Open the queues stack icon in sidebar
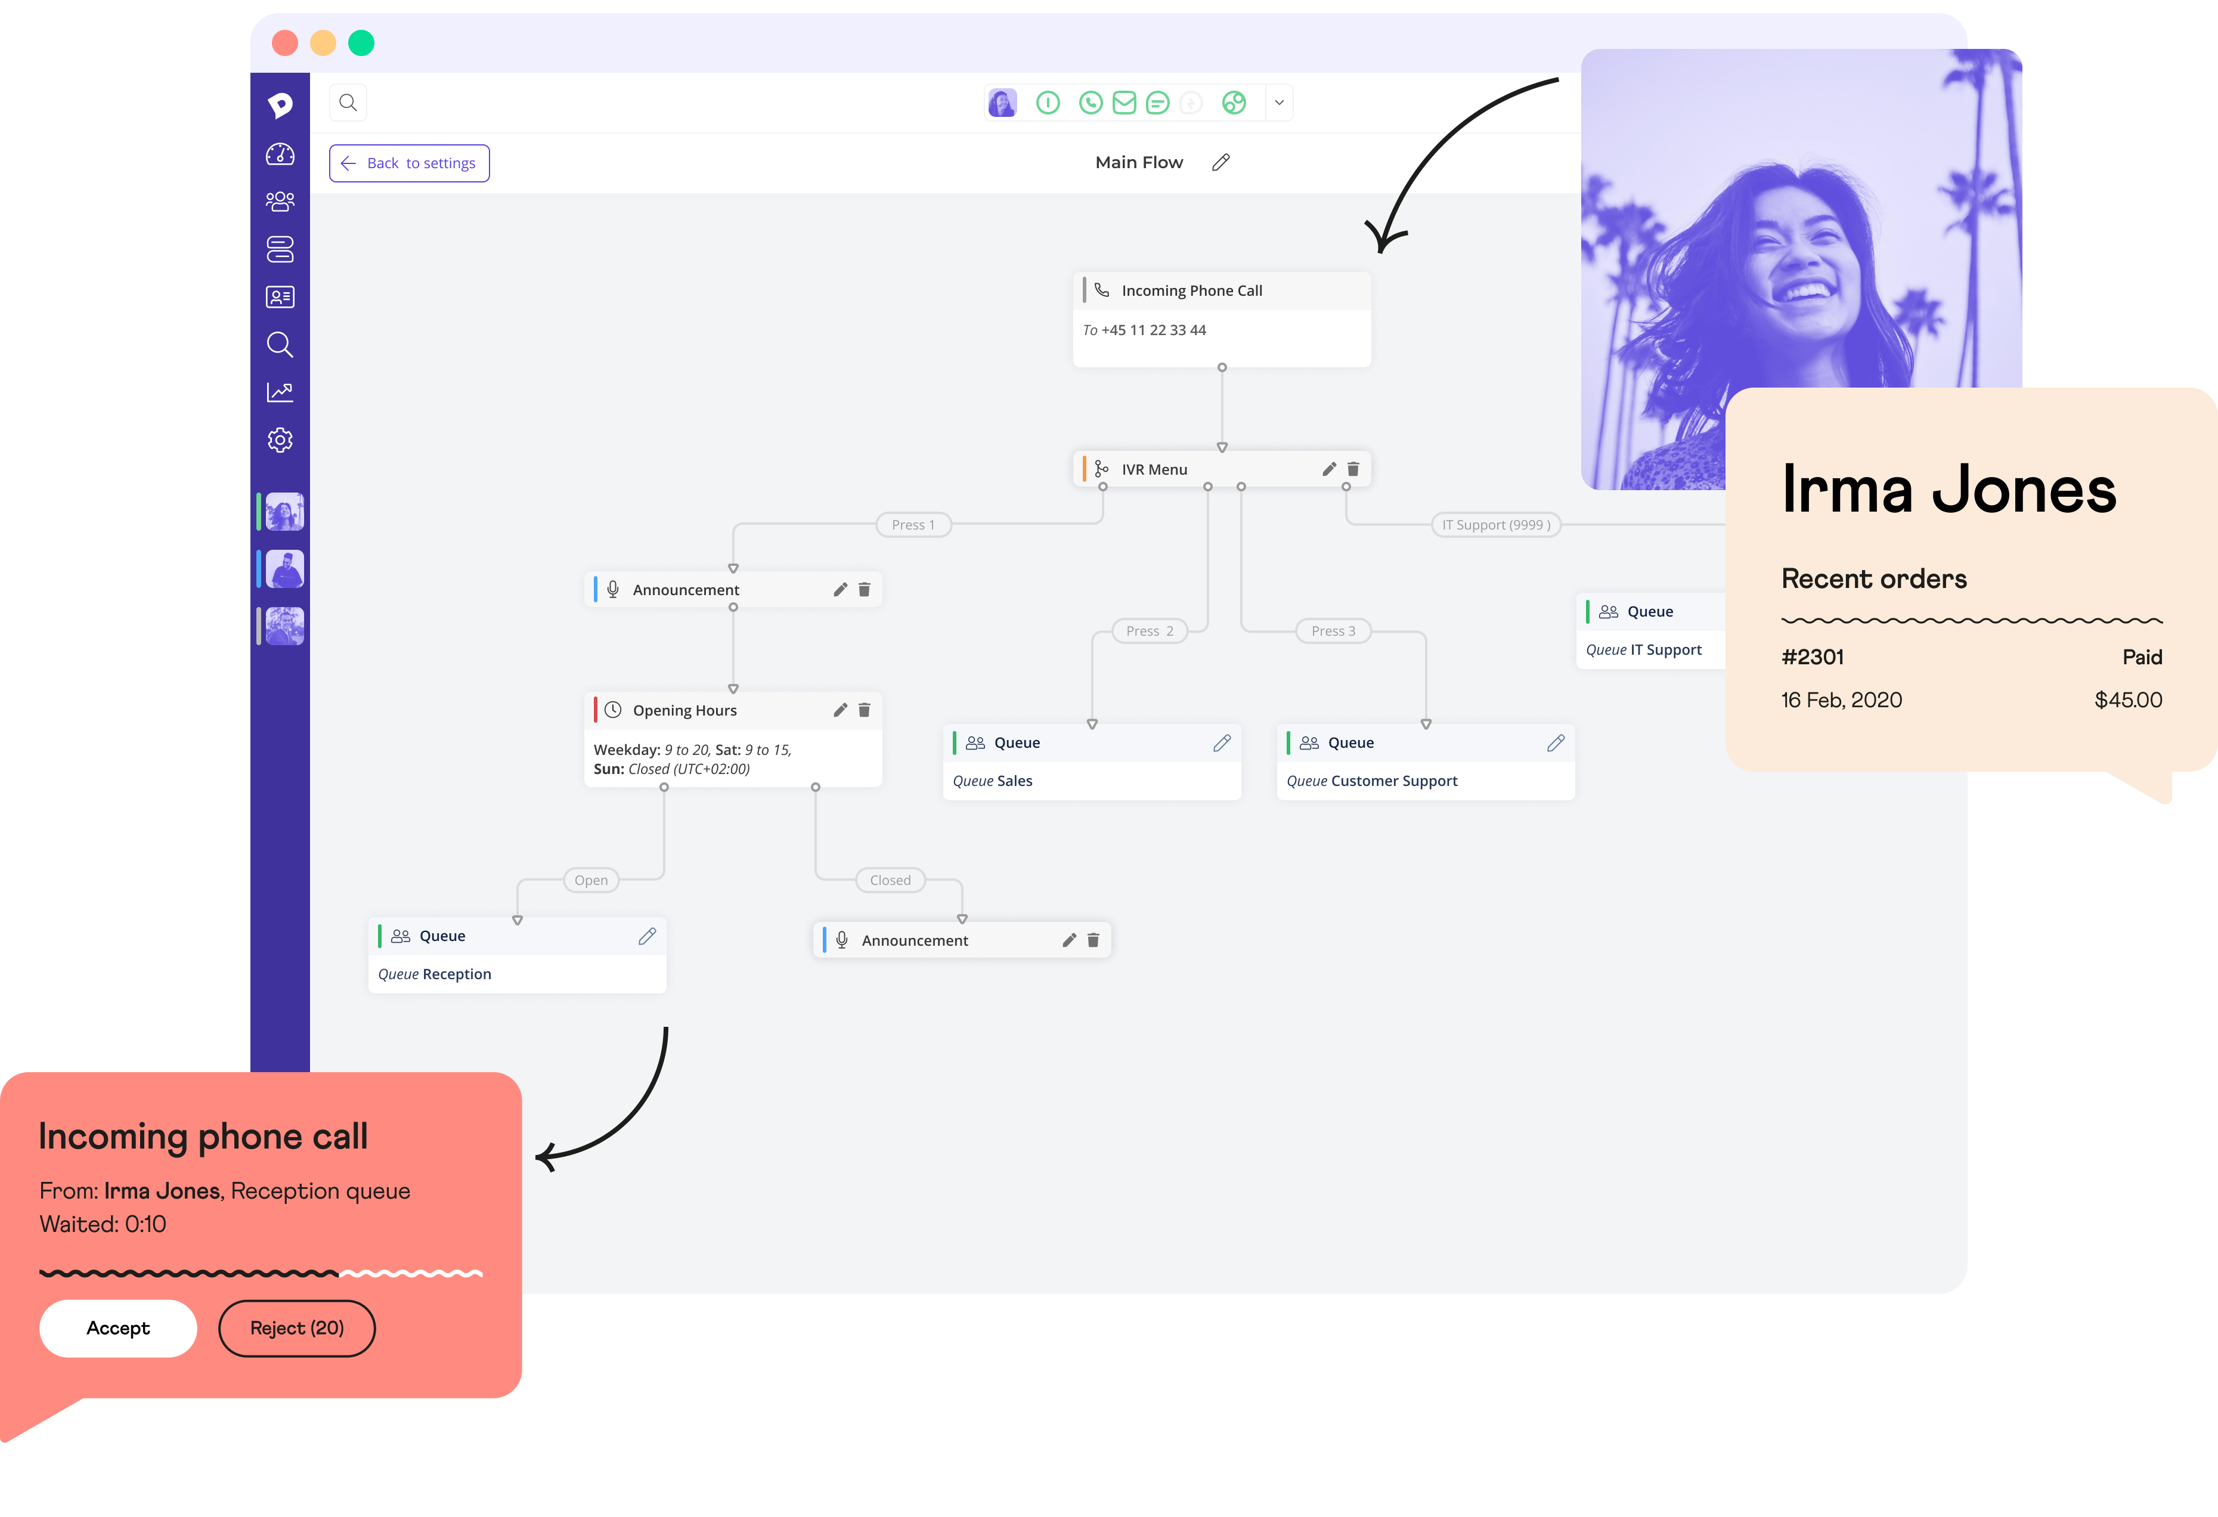2218x1517 pixels. (x=280, y=249)
